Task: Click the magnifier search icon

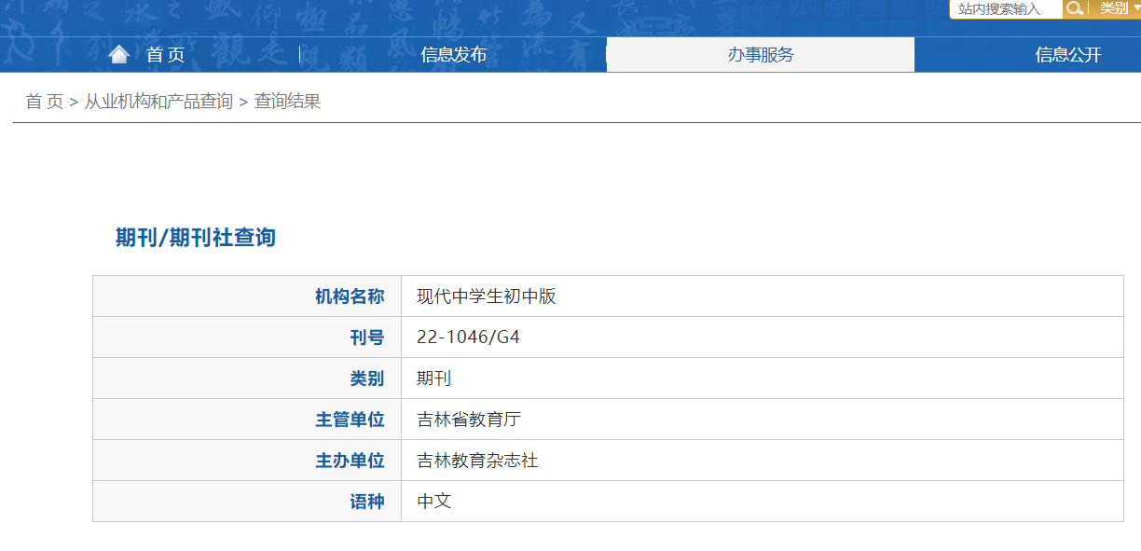Action: click(1075, 8)
